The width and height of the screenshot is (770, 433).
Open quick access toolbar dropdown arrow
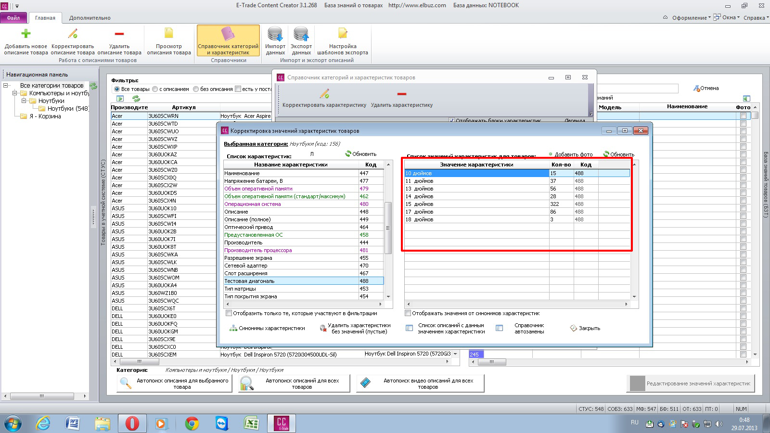click(17, 6)
